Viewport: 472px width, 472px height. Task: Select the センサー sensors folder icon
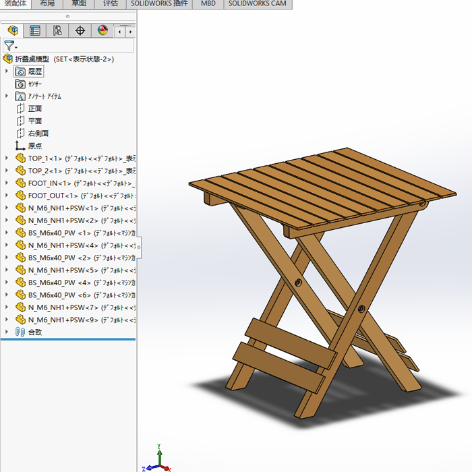20,84
